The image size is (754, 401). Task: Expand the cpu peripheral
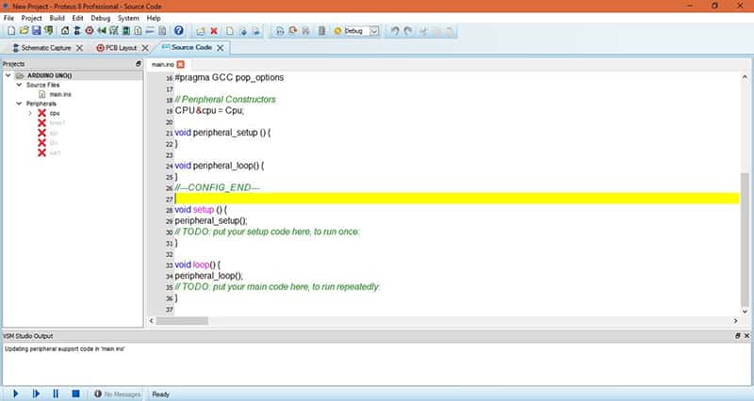[x=30, y=113]
